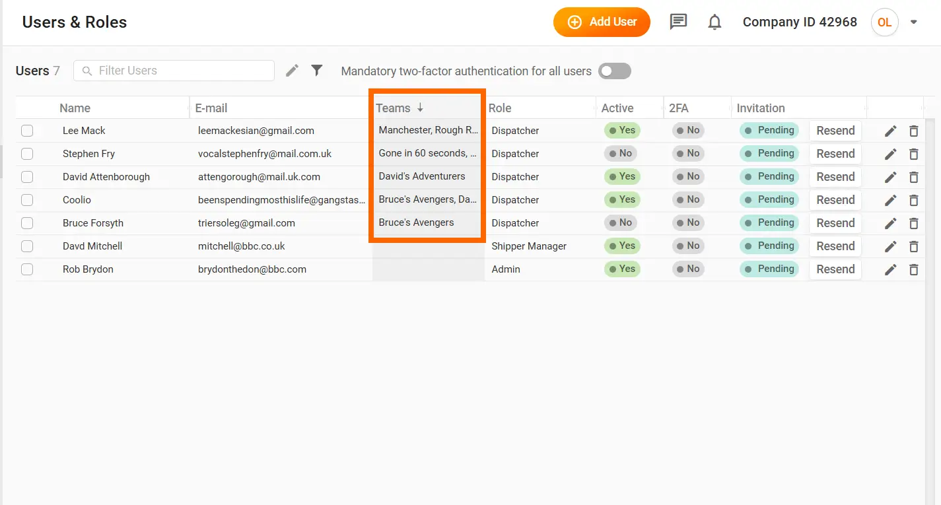941x505 pixels.
Task: Click the pencil icon beside Filter Users
Action: 292,70
